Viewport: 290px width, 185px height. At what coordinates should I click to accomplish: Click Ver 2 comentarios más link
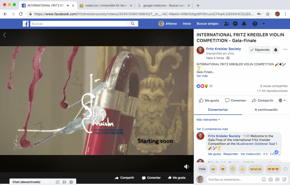(212, 129)
